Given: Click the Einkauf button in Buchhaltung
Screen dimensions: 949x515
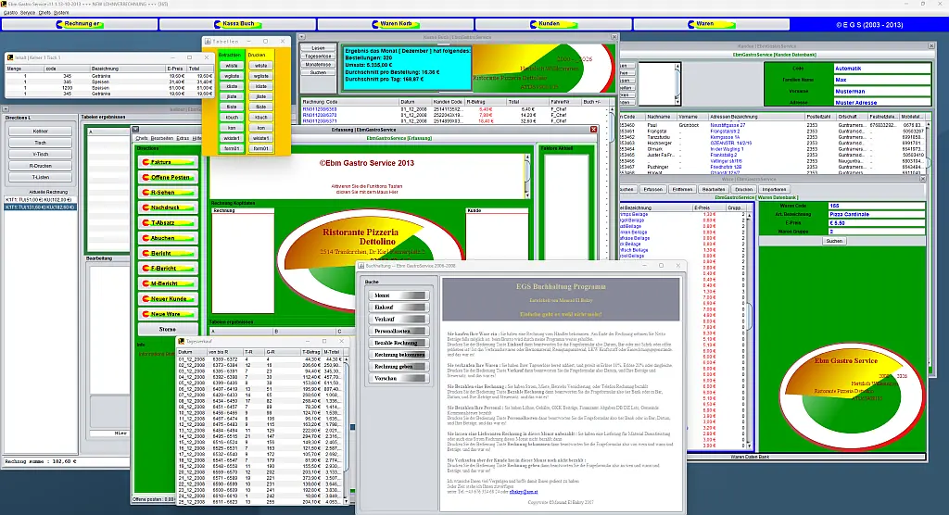Looking at the screenshot, I should click(x=399, y=308).
